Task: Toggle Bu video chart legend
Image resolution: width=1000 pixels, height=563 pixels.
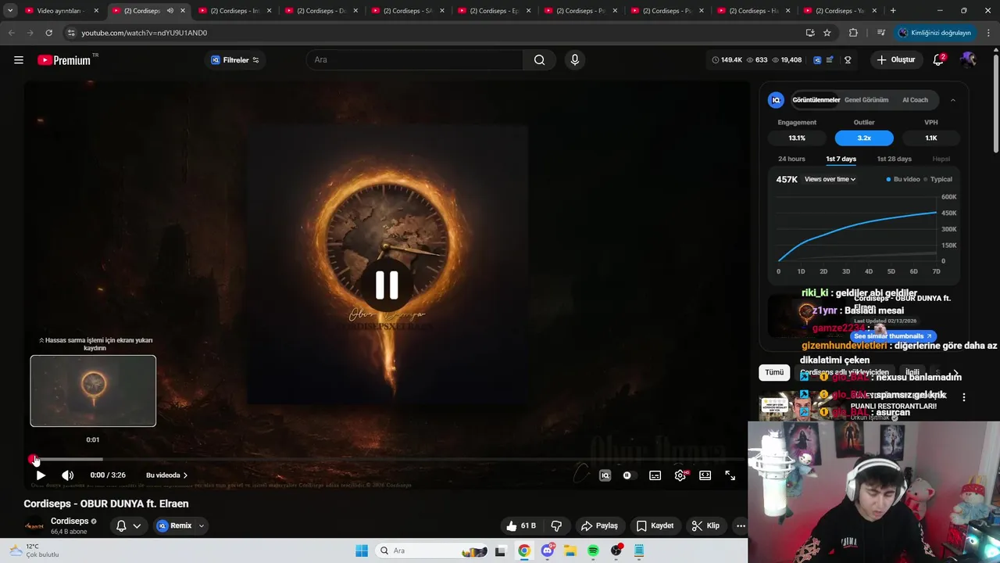Action: (903, 179)
